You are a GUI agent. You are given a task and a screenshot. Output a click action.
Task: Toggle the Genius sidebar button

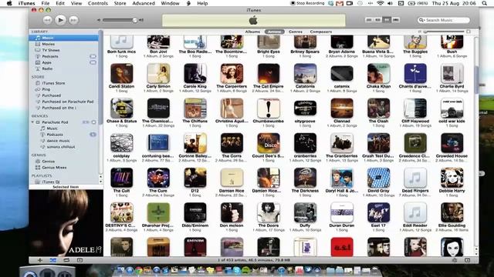click(x=467, y=260)
